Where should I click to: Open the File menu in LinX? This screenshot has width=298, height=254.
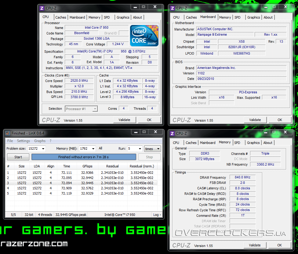point(10,141)
